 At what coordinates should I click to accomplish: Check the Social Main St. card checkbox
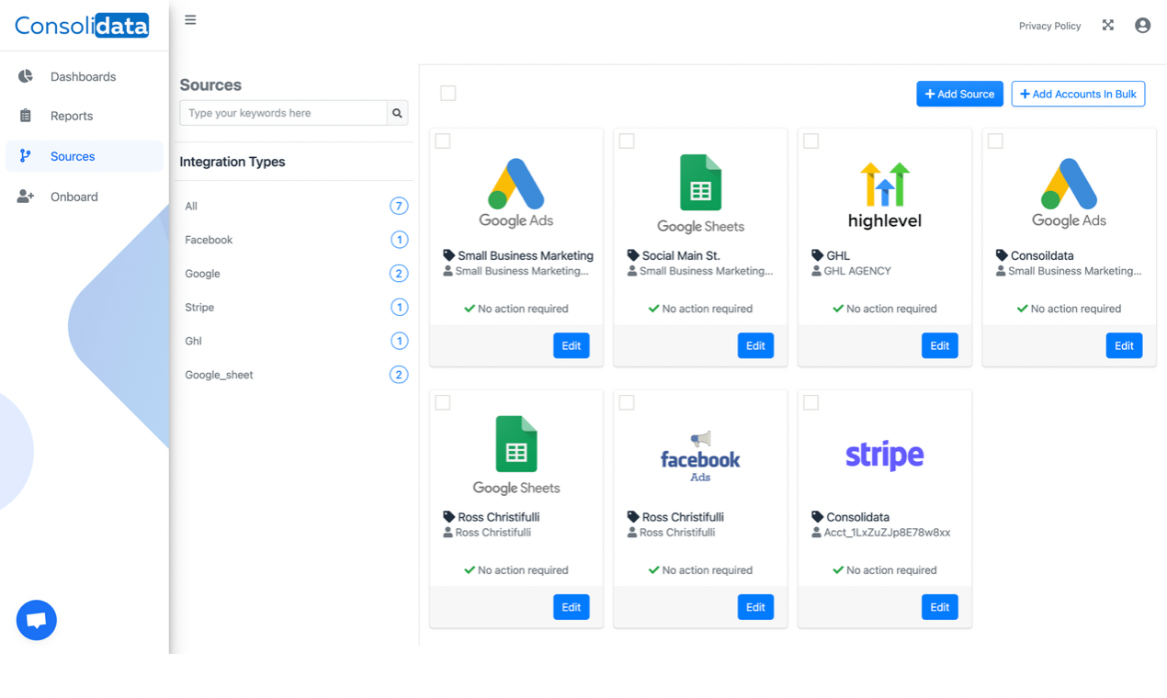627,141
